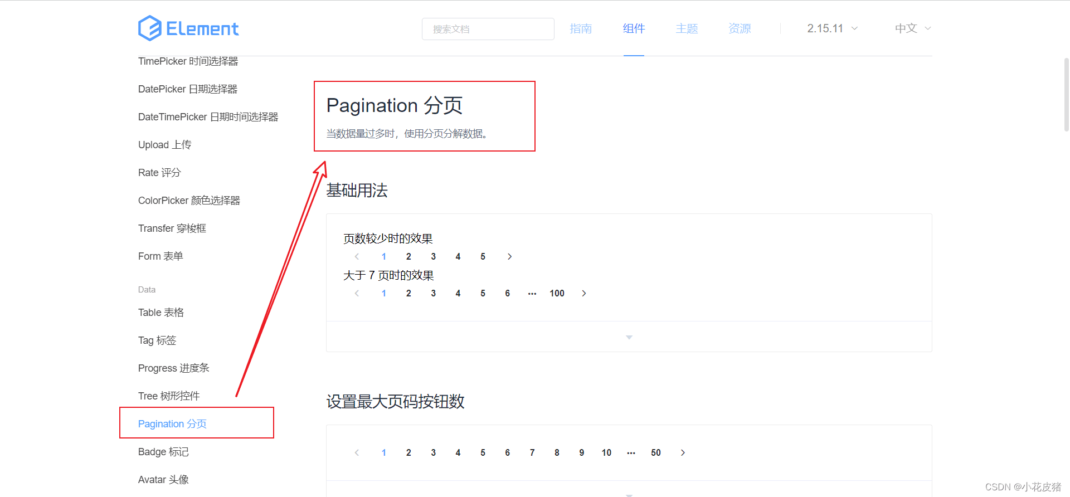Select page 2 in the 50-page pagination
Image resolution: width=1070 pixels, height=497 pixels.
408,452
